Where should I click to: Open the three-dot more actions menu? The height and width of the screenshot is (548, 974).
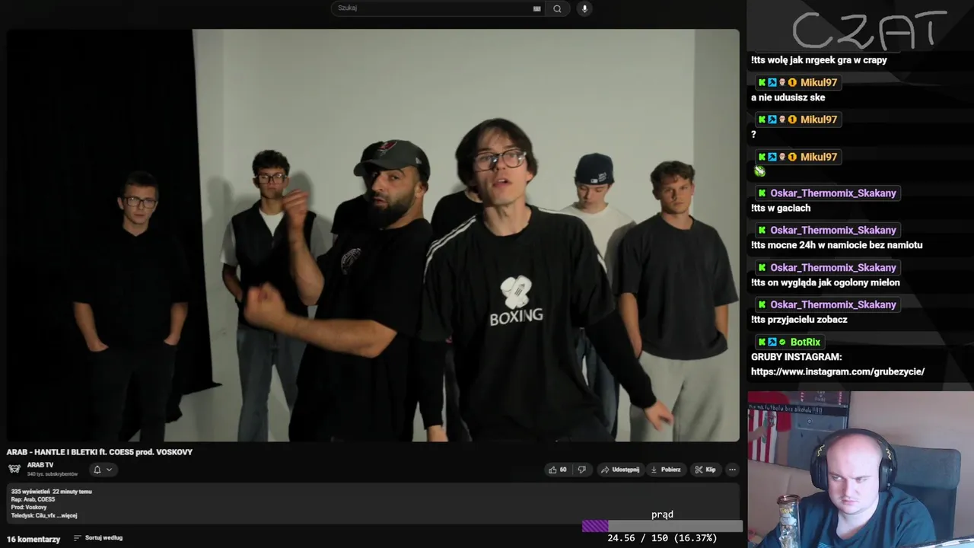(732, 470)
